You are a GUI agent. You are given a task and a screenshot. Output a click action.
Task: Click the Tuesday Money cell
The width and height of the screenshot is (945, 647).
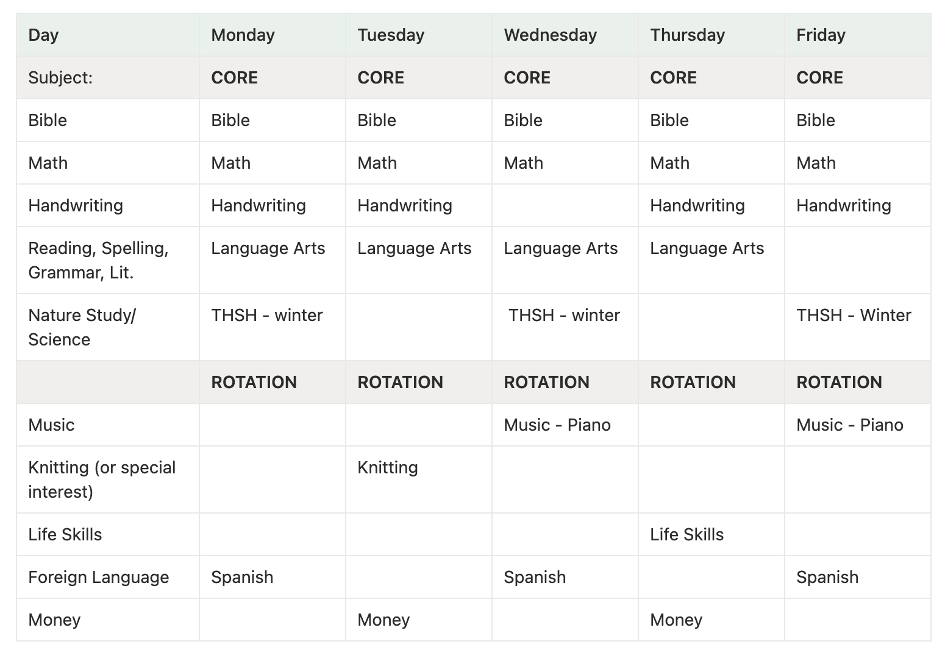[383, 620]
